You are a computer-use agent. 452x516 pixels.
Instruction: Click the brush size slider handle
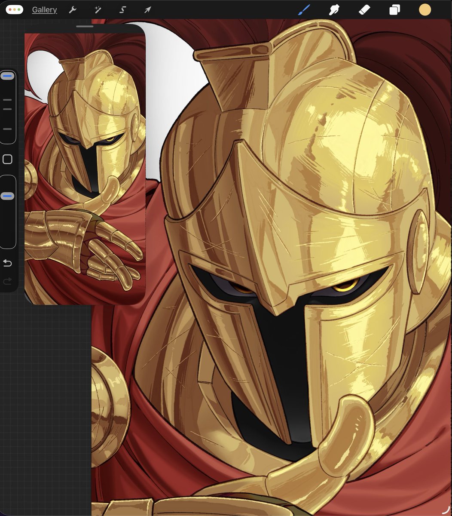[7, 76]
